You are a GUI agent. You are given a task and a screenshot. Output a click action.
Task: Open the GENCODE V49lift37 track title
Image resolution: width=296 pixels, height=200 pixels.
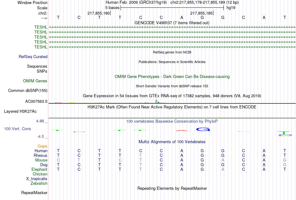(172, 23)
